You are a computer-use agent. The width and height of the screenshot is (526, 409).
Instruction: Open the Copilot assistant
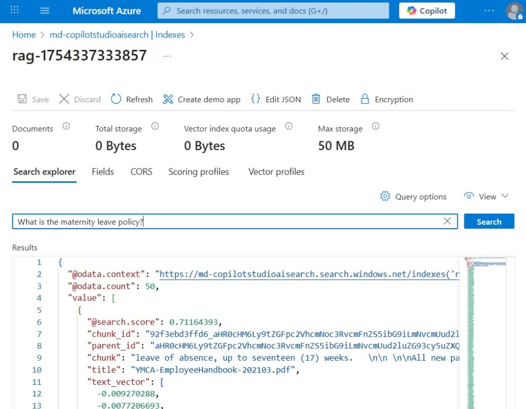427,11
